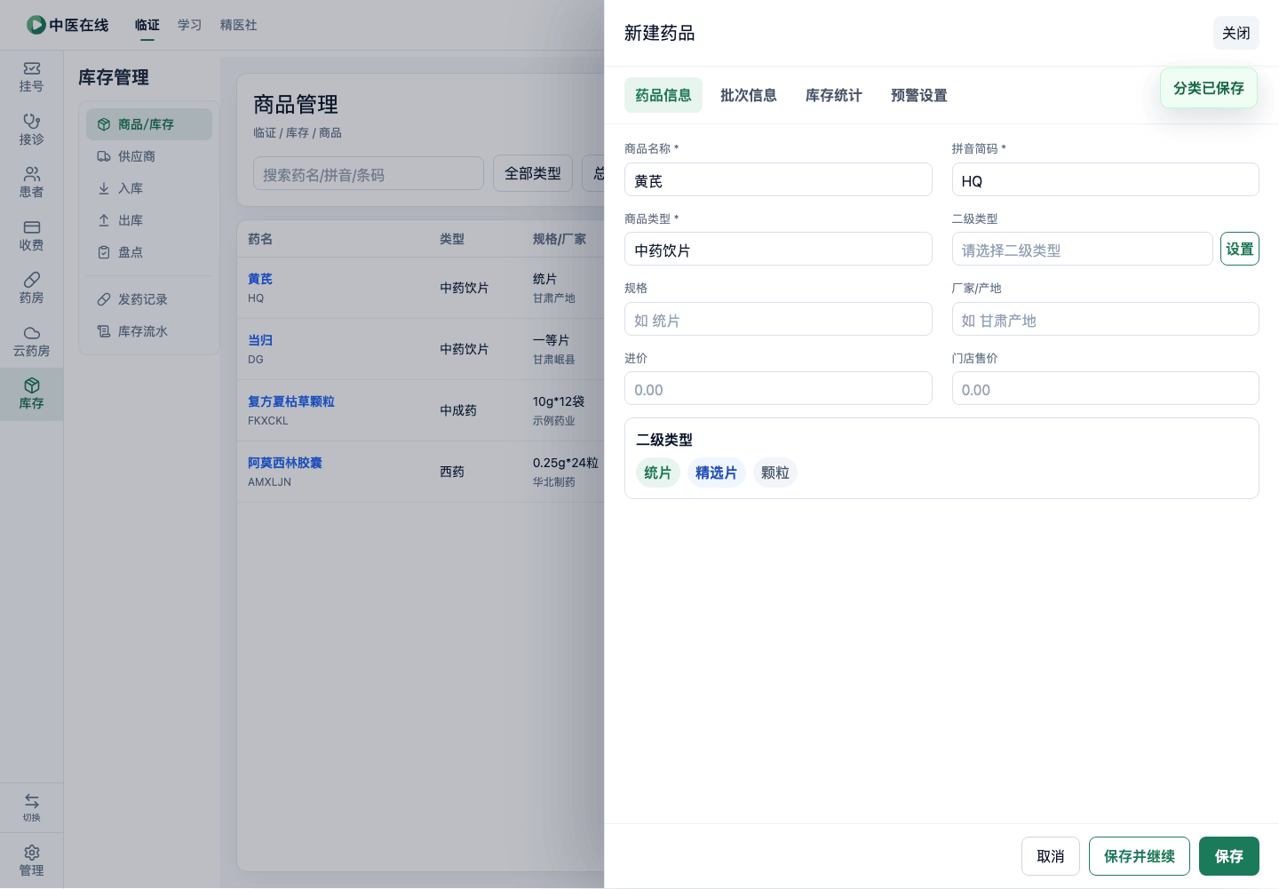Open the 黄芪 product link in table
Viewport: 1279px width, 889px height.
260,279
